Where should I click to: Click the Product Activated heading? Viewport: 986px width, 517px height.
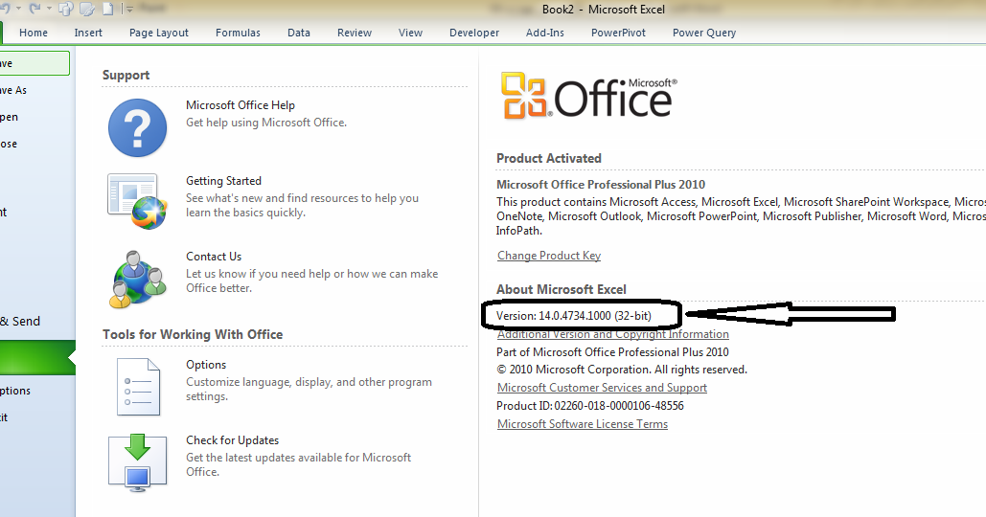[548, 158]
